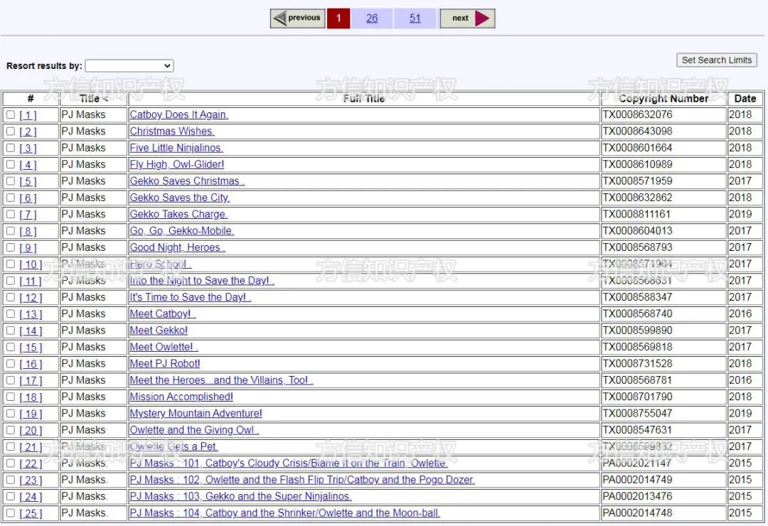The image size is (768, 526).
Task: Select copyright number TX0008547631
Action: point(637,430)
